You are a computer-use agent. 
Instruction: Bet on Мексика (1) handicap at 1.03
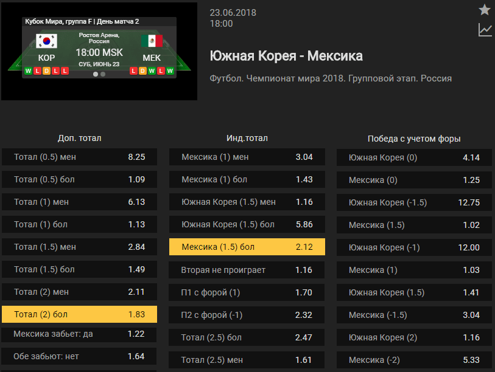tap(414, 270)
